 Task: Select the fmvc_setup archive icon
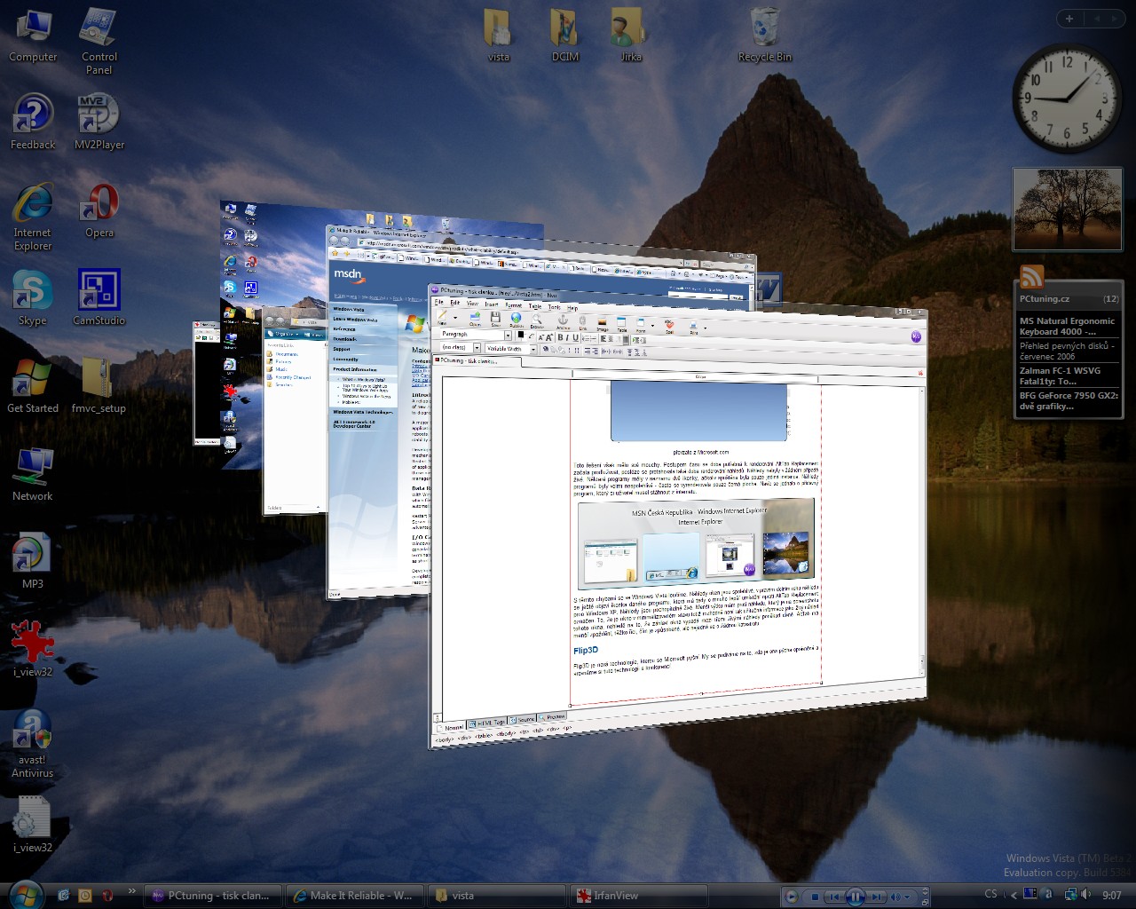pyautogui.click(x=99, y=387)
